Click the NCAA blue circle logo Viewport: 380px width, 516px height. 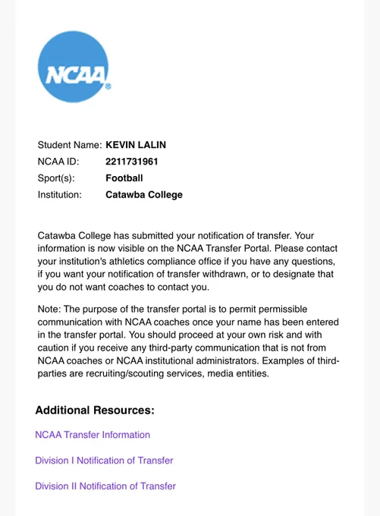click(x=73, y=67)
